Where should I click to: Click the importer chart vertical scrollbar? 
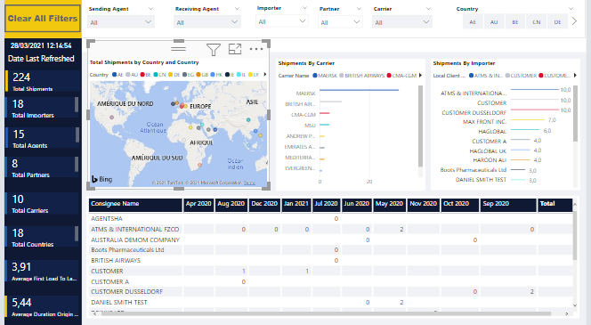[x=575, y=113]
